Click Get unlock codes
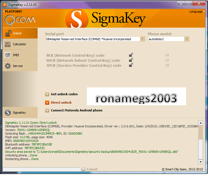The image size is (208, 186). (x=64, y=94)
